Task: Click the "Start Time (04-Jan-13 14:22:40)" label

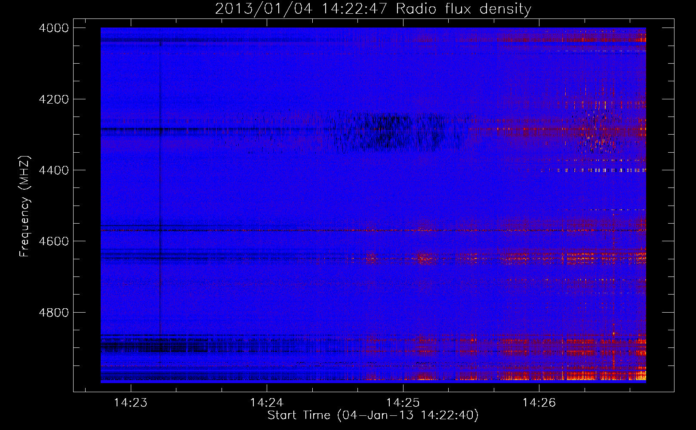Action: (373, 415)
